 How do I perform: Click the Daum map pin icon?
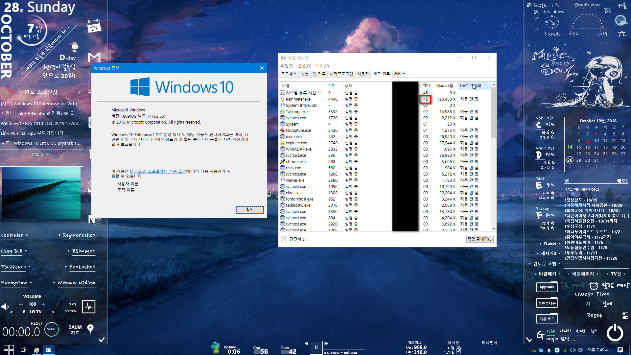[x=90, y=329]
